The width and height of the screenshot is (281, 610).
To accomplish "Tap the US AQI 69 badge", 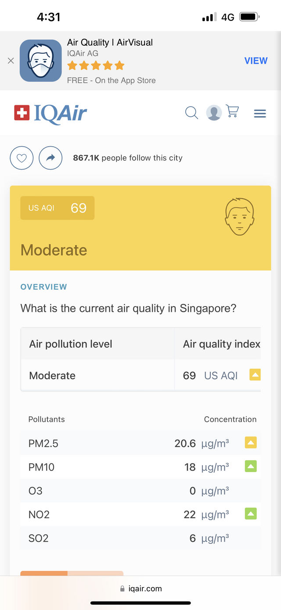I will [58, 208].
